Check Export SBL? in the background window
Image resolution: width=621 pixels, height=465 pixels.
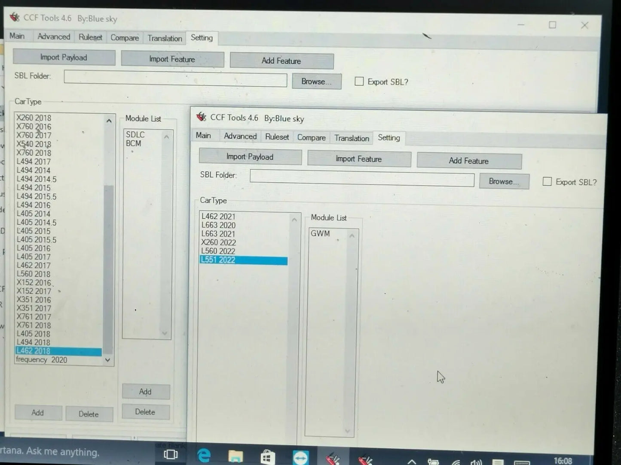point(359,82)
